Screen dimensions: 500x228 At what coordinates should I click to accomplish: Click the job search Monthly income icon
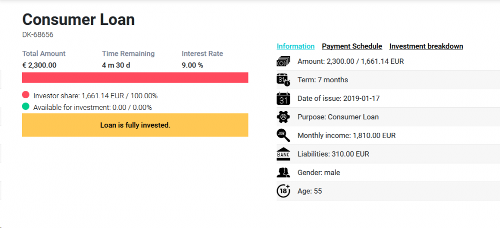click(x=283, y=135)
